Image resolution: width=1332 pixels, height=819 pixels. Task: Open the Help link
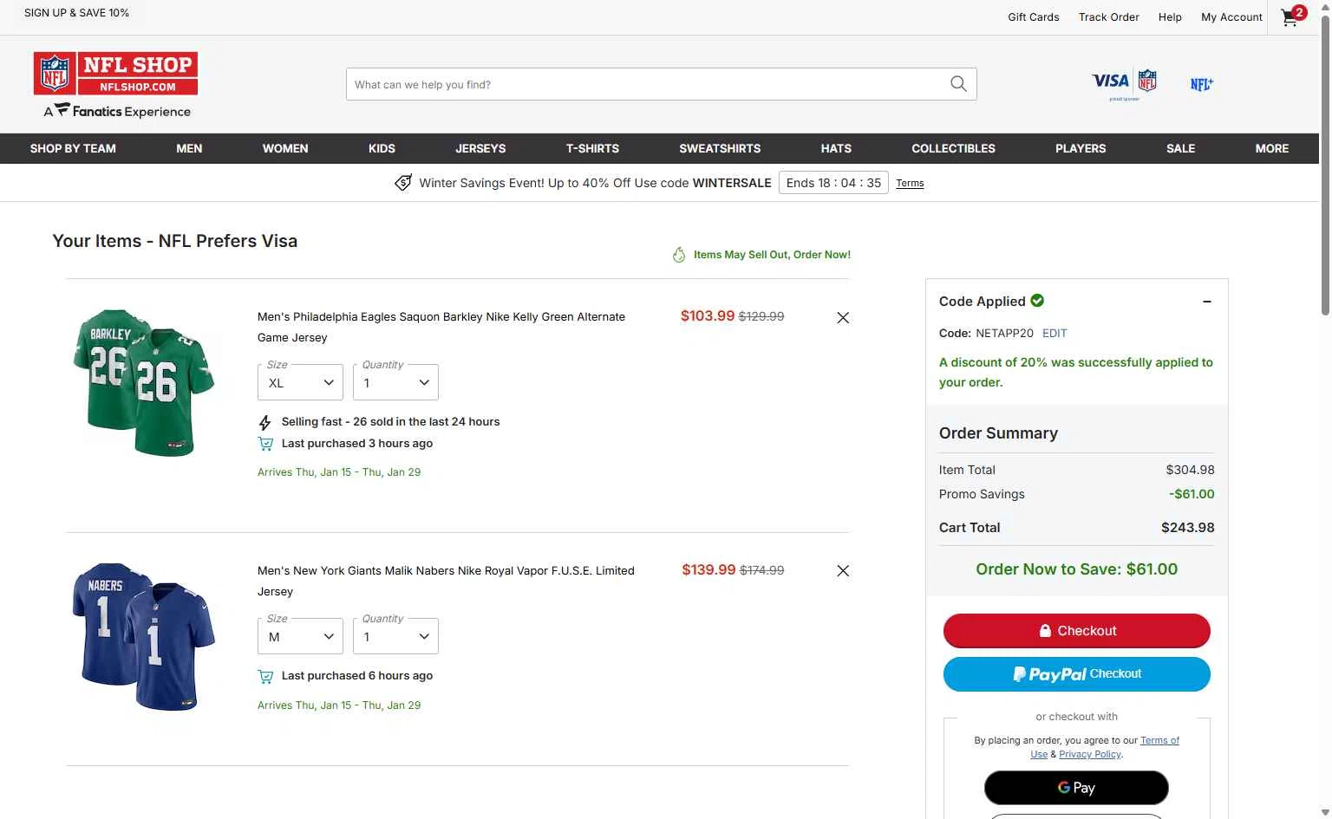point(1170,16)
